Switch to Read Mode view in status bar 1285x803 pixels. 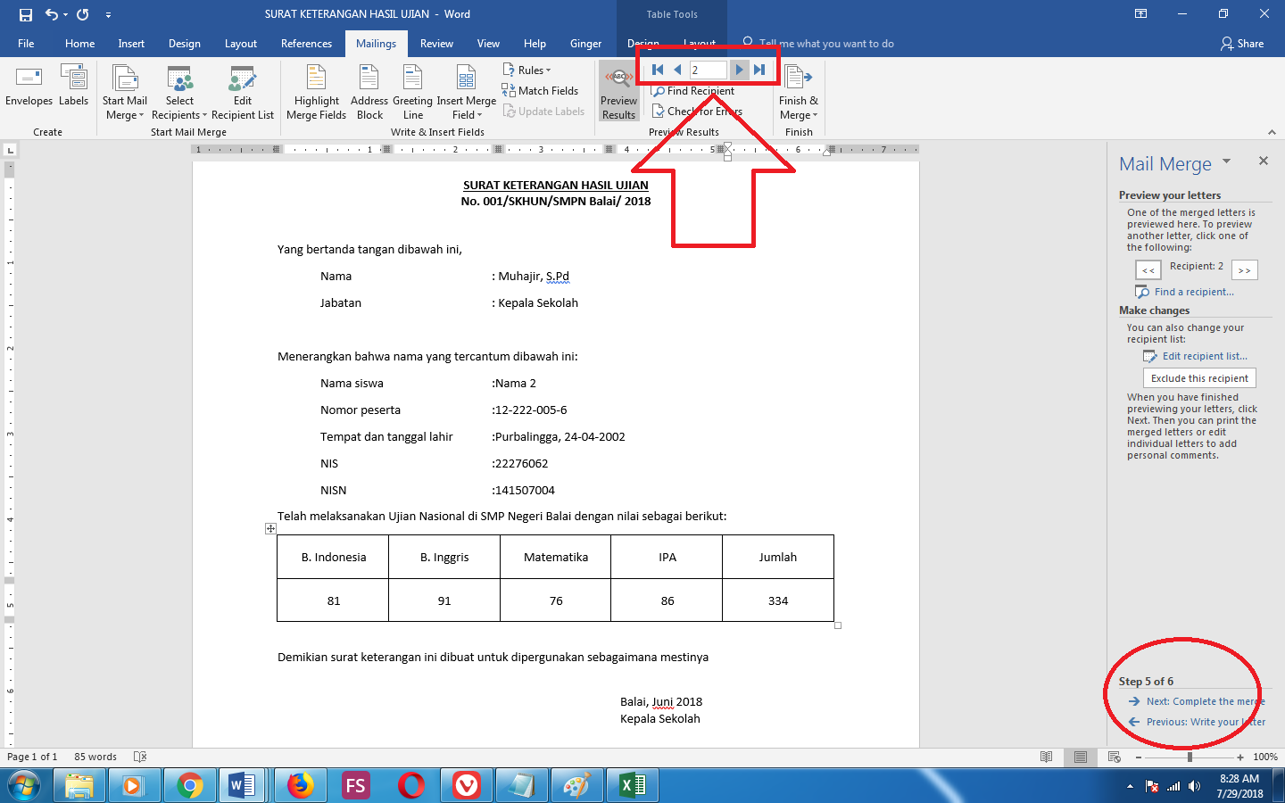pos(1047,757)
